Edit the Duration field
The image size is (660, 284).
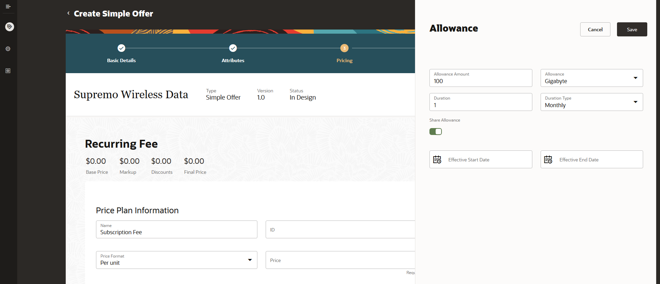[x=481, y=102]
